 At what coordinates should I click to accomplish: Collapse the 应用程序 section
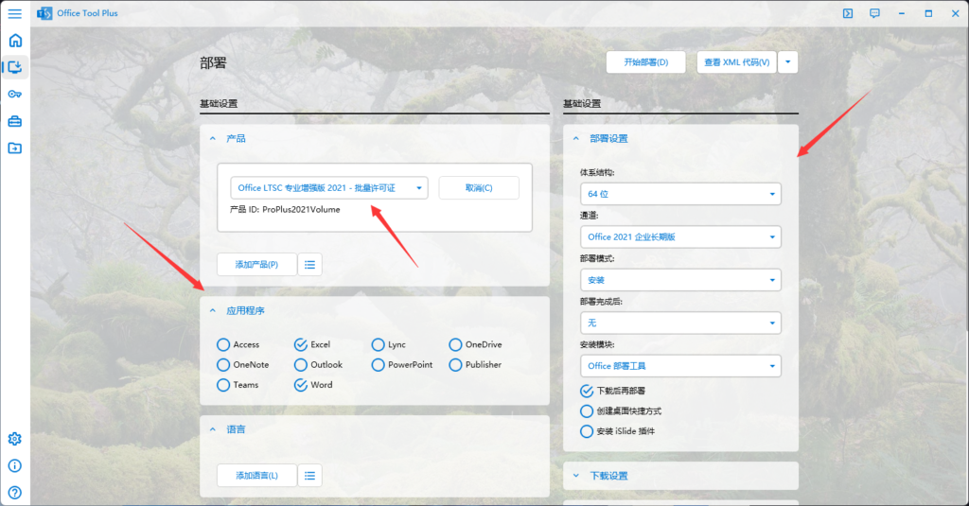[x=213, y=311]
